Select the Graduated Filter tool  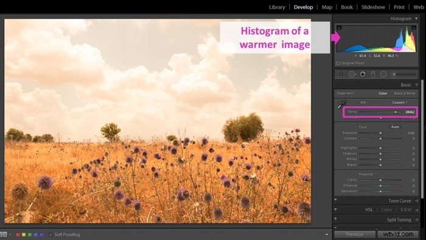pyautogui.click(x=373, y=74)
